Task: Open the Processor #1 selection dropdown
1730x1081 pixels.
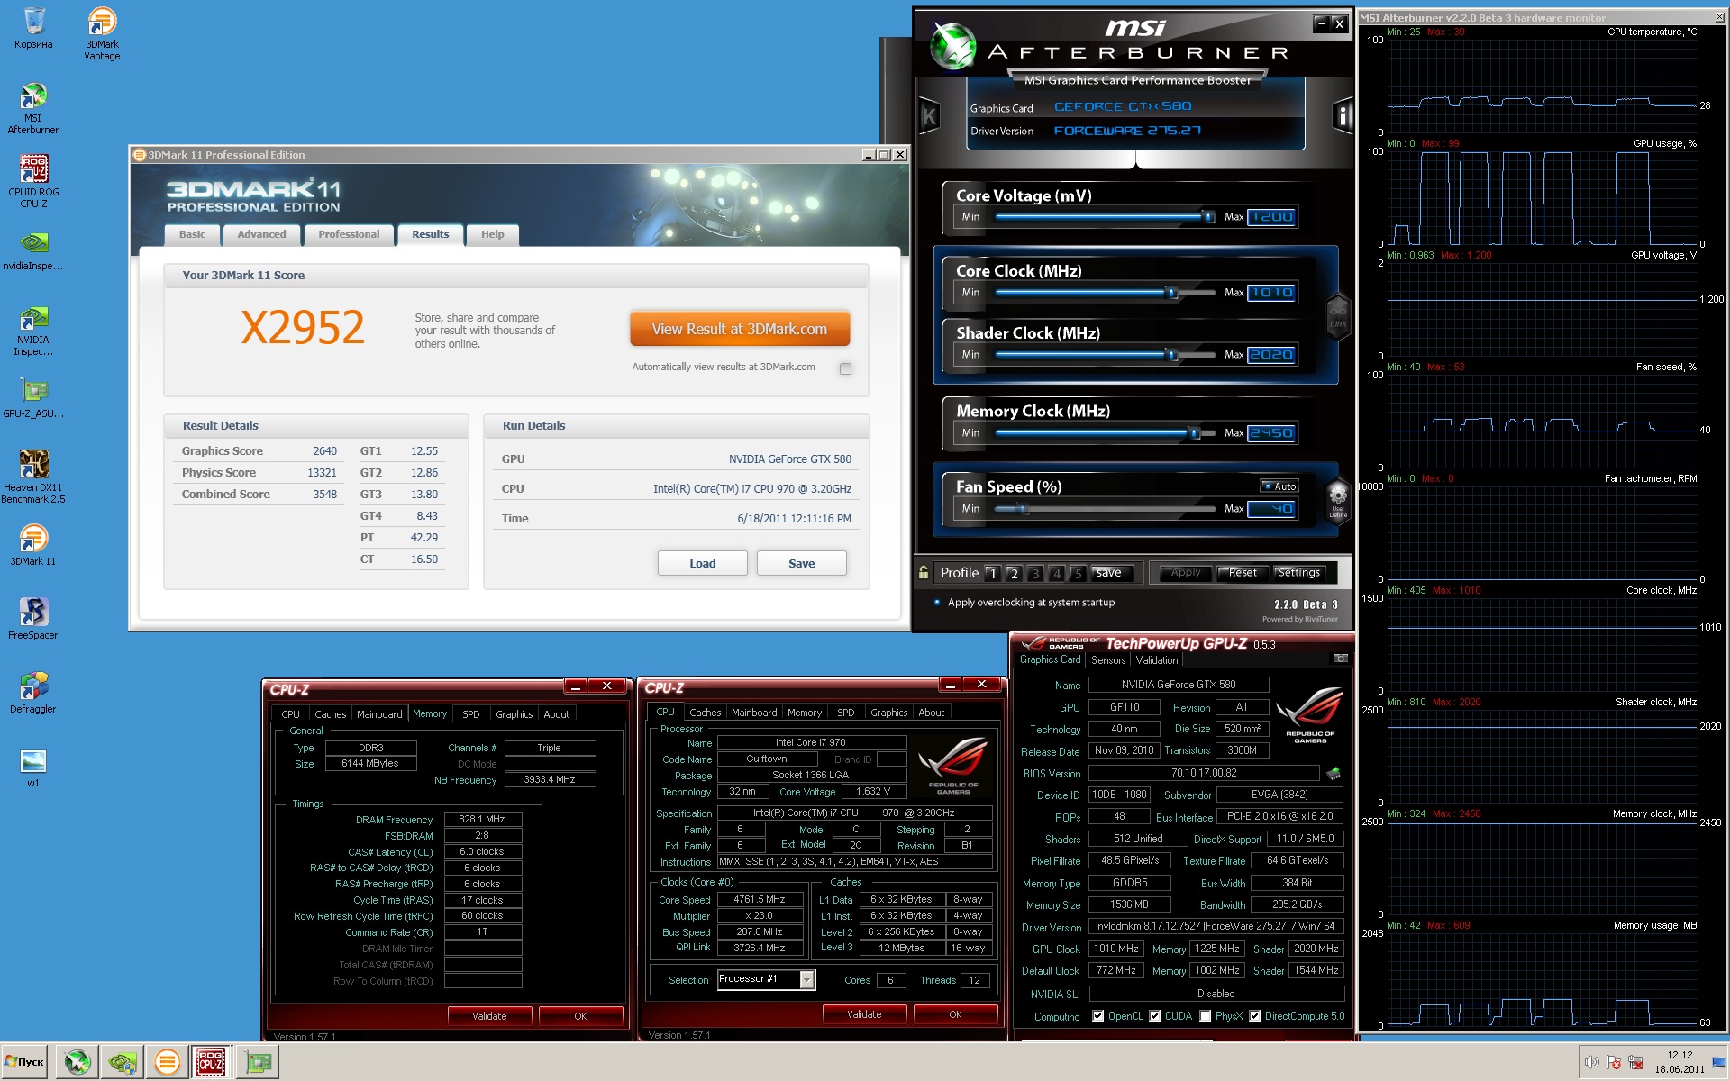Action: 807,979
